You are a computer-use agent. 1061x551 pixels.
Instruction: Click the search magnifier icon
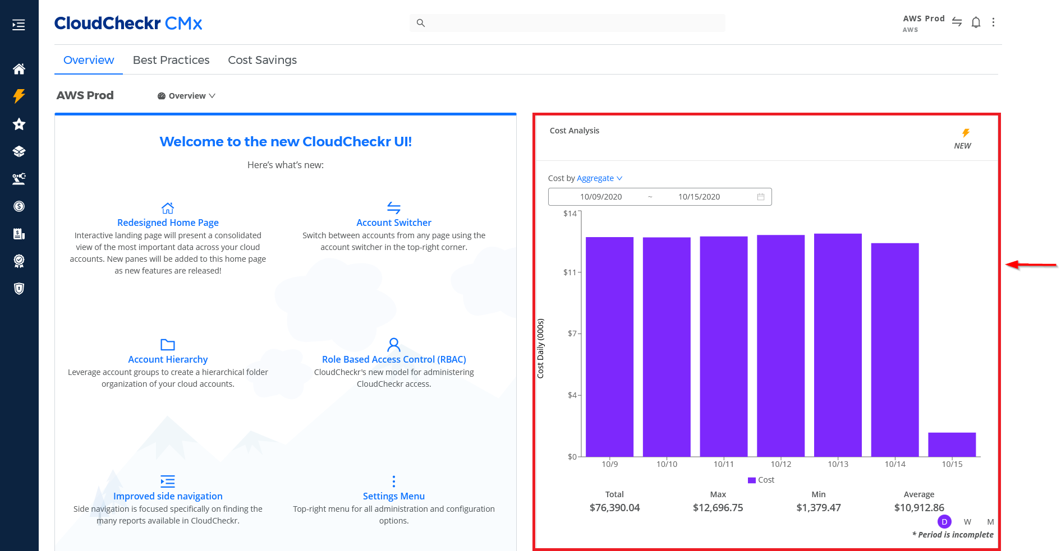click(421, 23)
